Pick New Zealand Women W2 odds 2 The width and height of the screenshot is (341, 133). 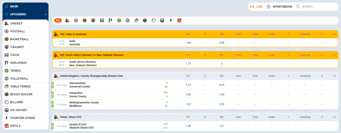point(222,64)
